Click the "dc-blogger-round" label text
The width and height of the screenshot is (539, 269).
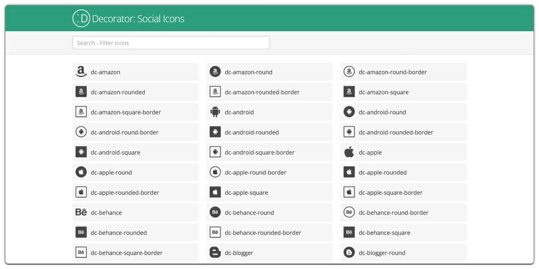click(x=382, y=253)
